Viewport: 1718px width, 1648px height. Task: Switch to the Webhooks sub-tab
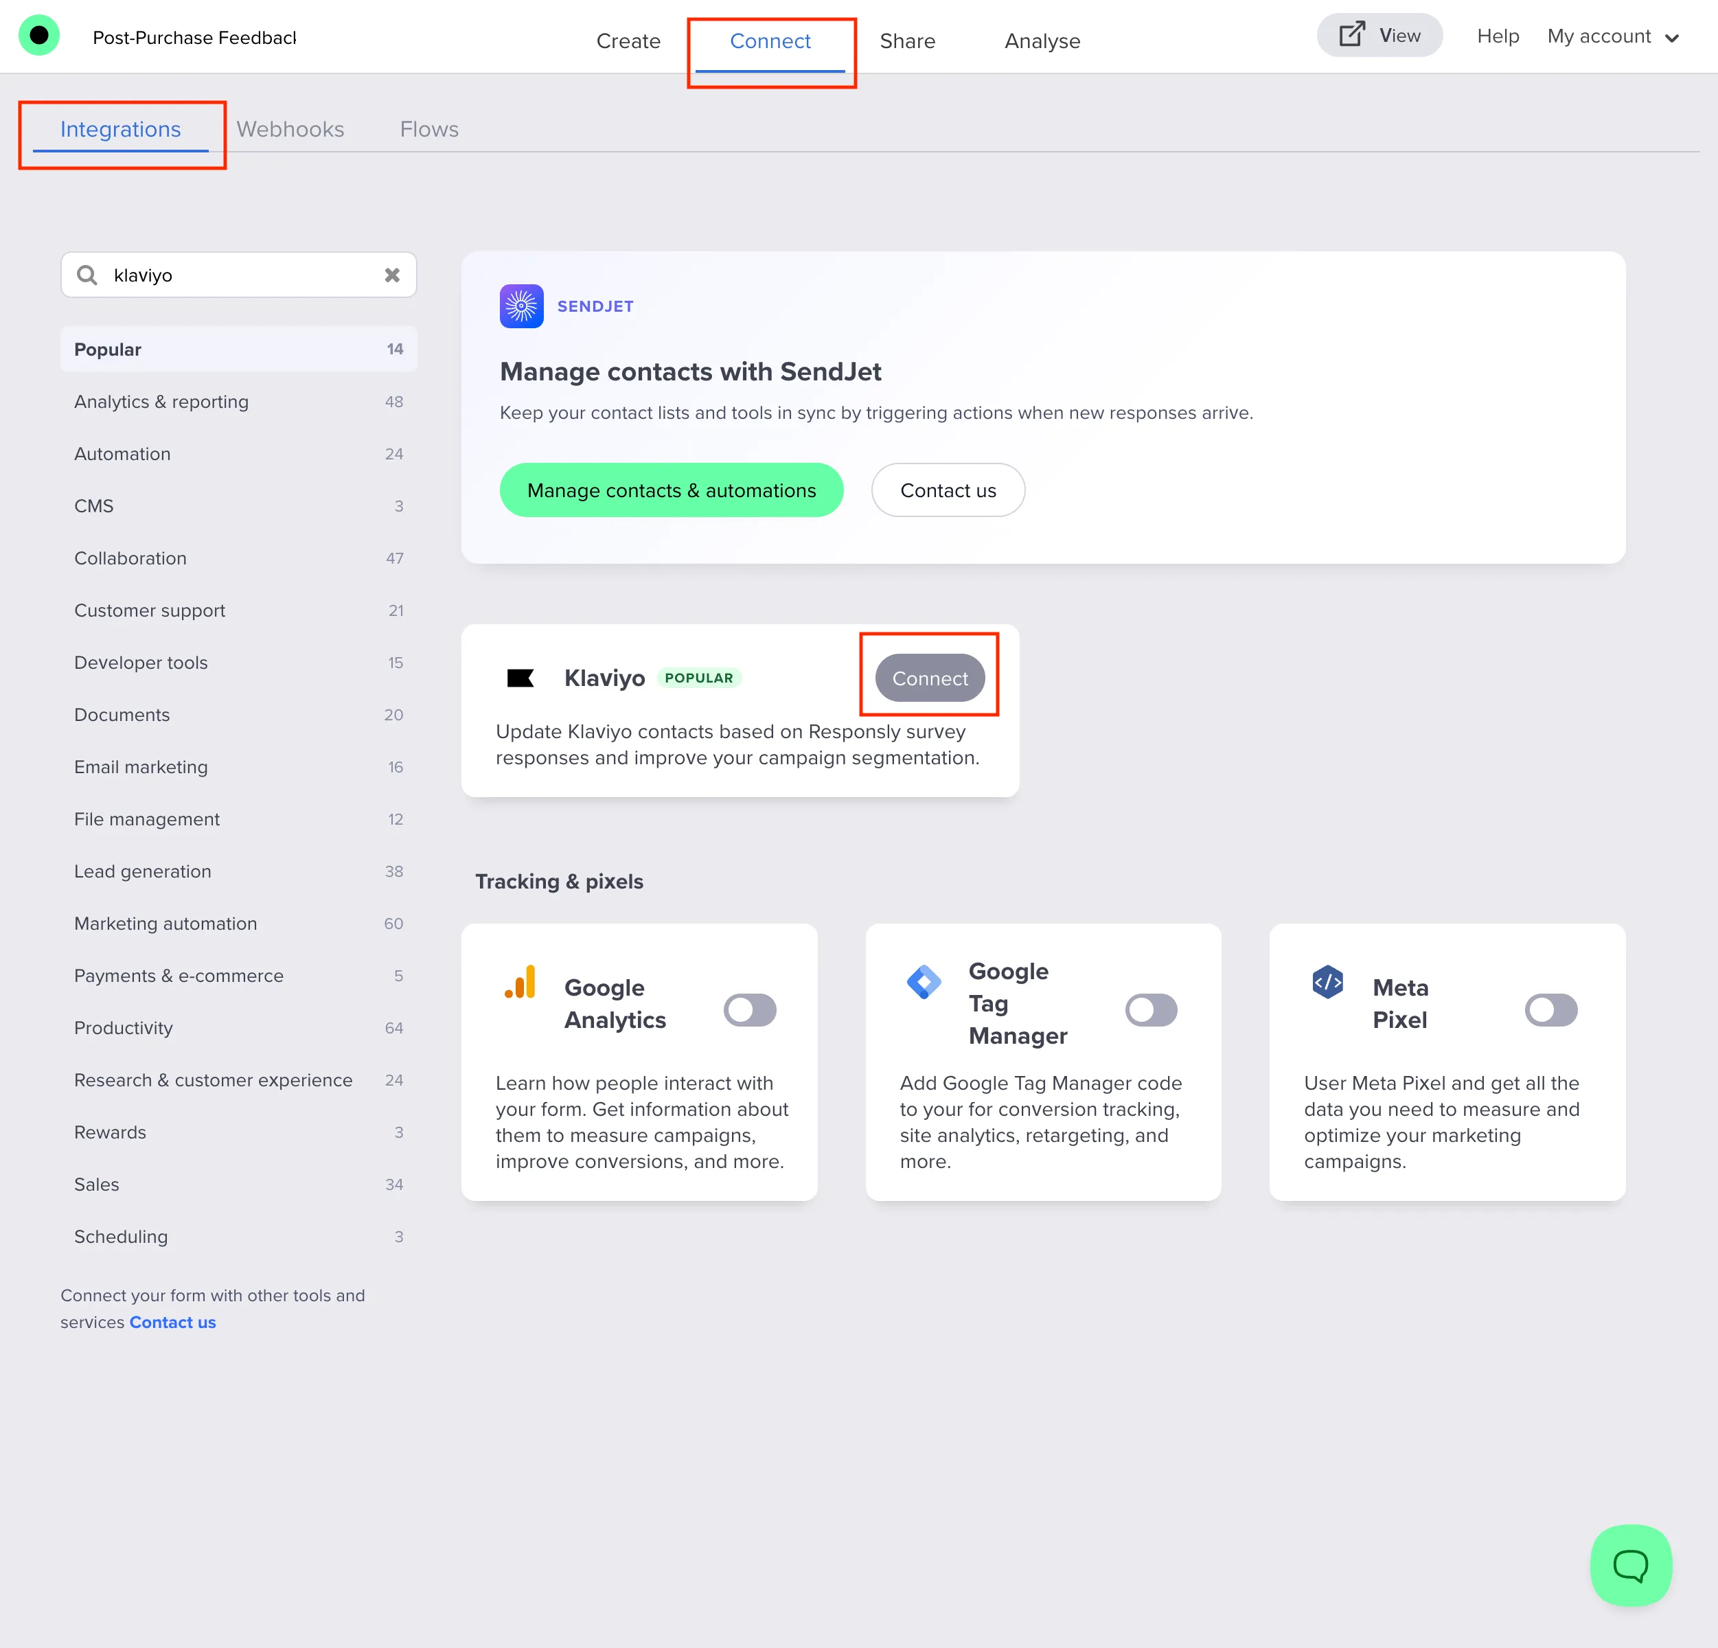(x=290, y=129)
